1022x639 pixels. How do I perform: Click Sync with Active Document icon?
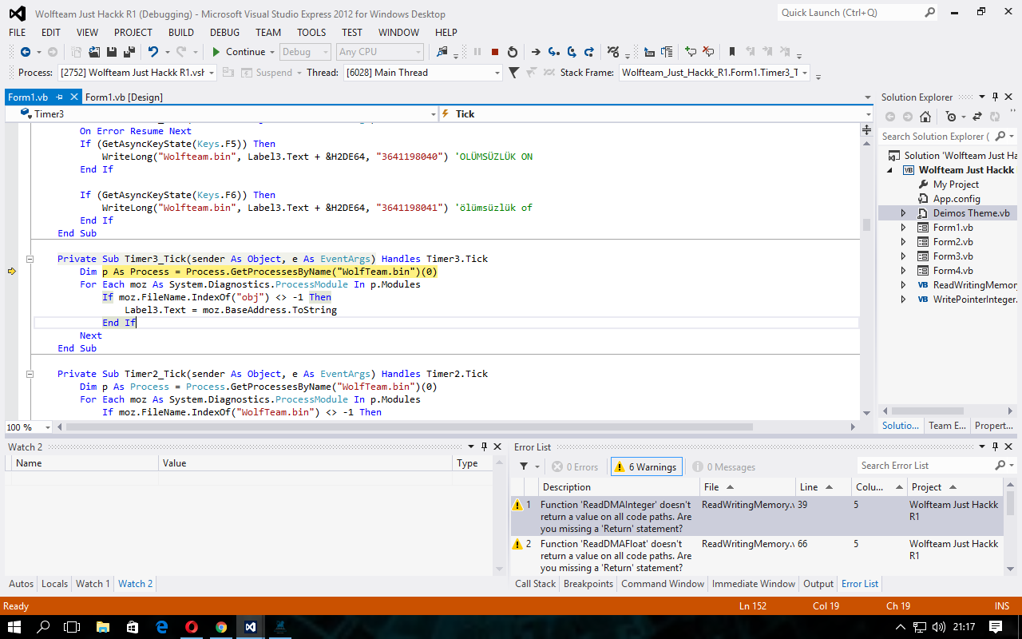976,117
